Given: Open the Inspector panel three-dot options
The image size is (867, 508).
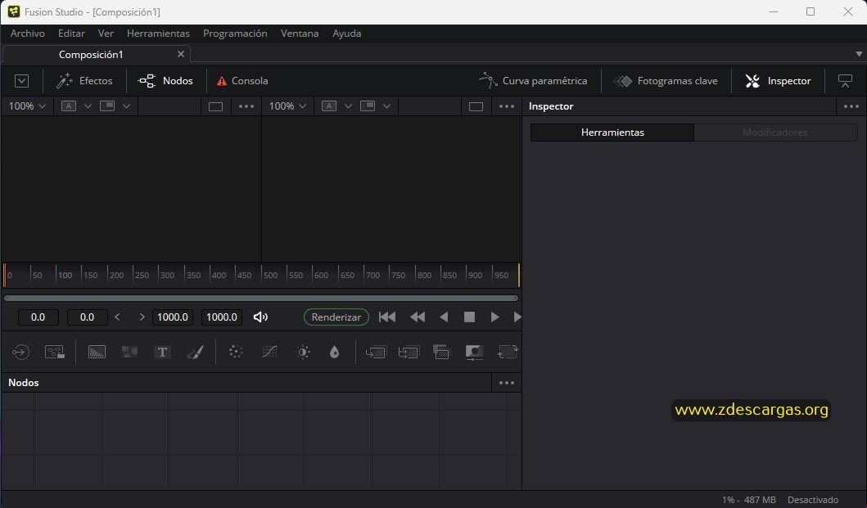Looking at the screenshot, I should (x=851, y=106).
